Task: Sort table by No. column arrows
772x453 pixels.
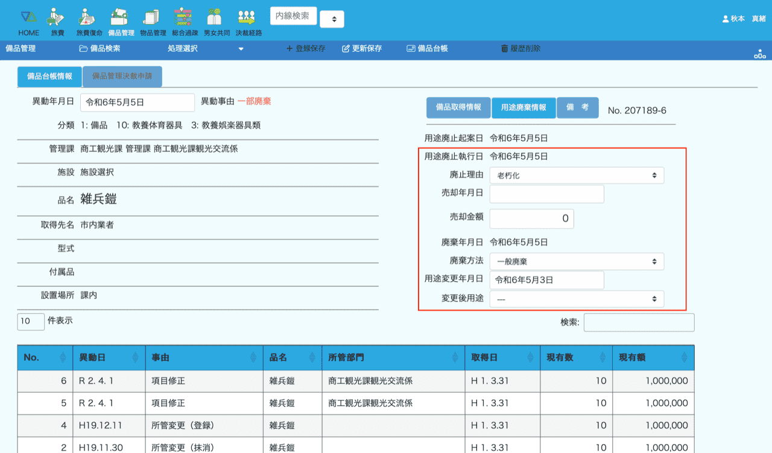Action: [x=63, y=358]
